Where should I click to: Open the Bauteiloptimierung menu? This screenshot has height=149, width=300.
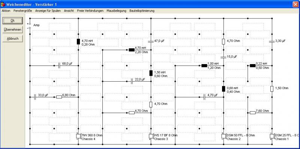[x=142, y=11]
